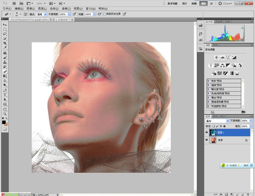Click the foreground color swatch
Viewport: 255px width, 196px height.
click(4, 122)
